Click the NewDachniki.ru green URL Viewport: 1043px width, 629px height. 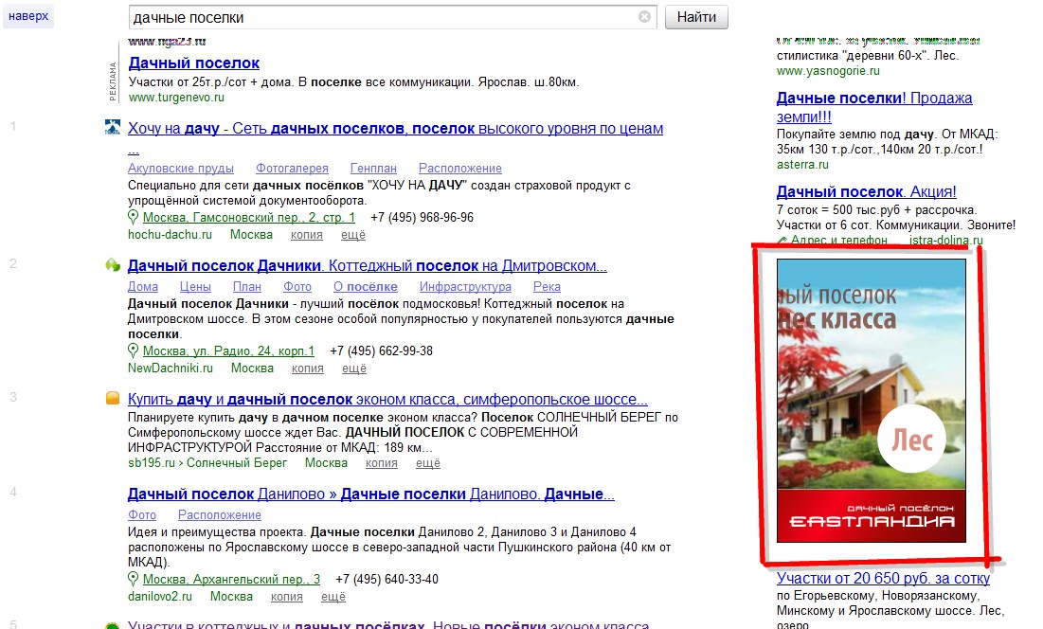click(171, 368)
